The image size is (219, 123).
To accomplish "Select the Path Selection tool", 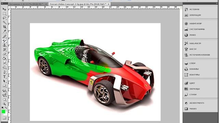I will pos(4,81).
